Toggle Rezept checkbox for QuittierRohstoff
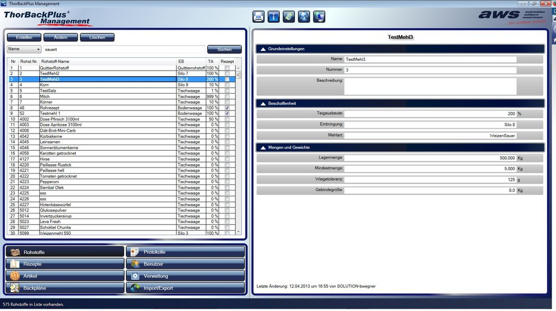 click(x=227, y=68)
